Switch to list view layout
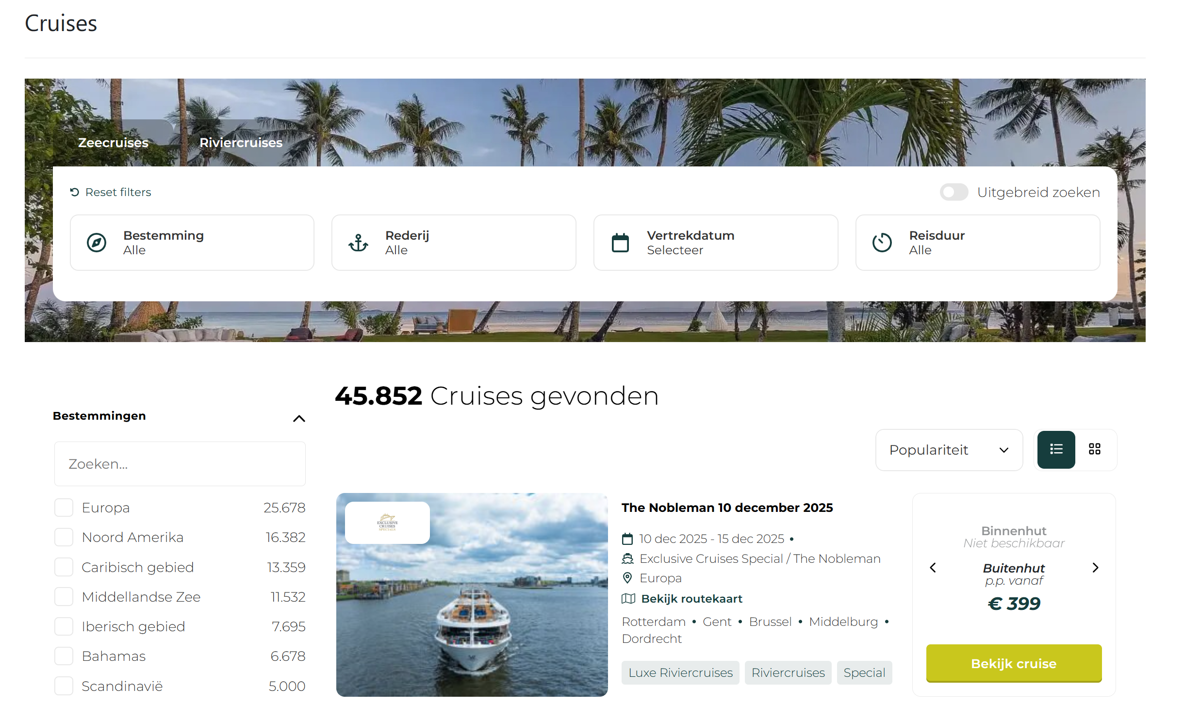This screenshot has height=705, width=1184. 1056,449
